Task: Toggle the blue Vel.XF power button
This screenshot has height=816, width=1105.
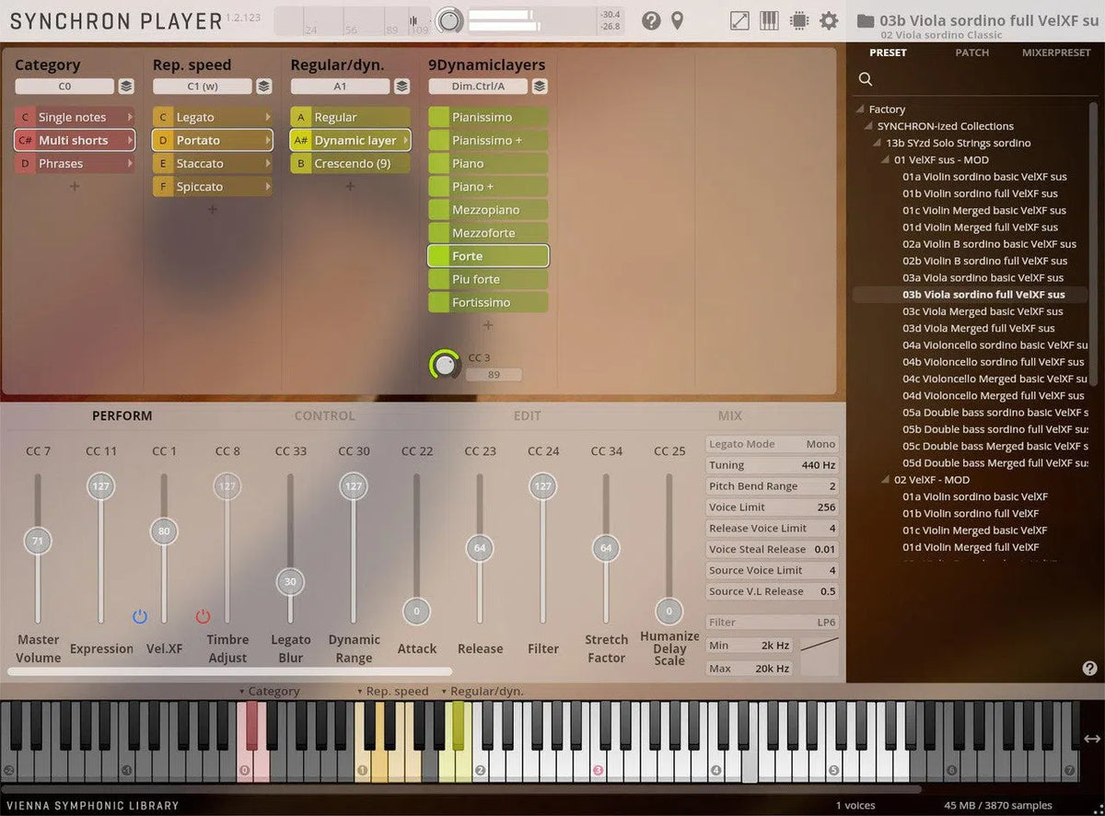Action: (x=140, y=616)
